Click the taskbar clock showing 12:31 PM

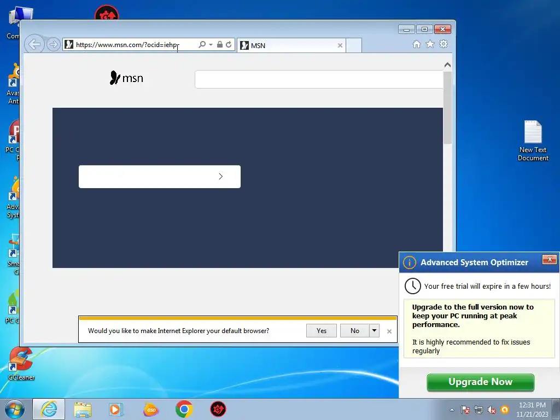point(532,410)
